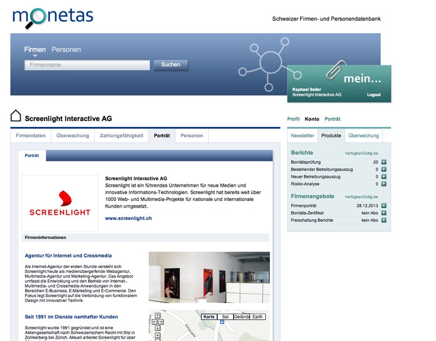Viewport: 436px width, 341px height.
Task: Switch map to Sat view
Action: (225, 317)
